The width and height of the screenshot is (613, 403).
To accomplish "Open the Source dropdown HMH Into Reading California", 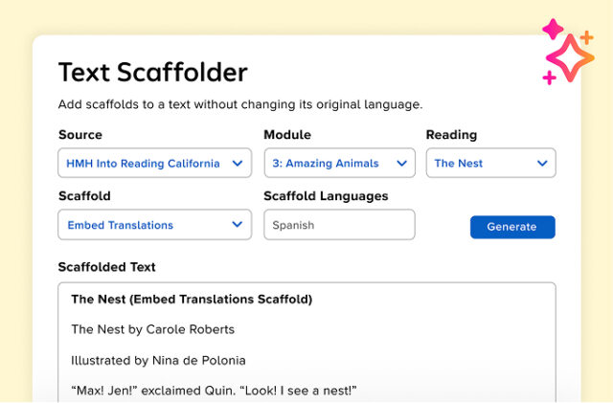I will [155, 163].
